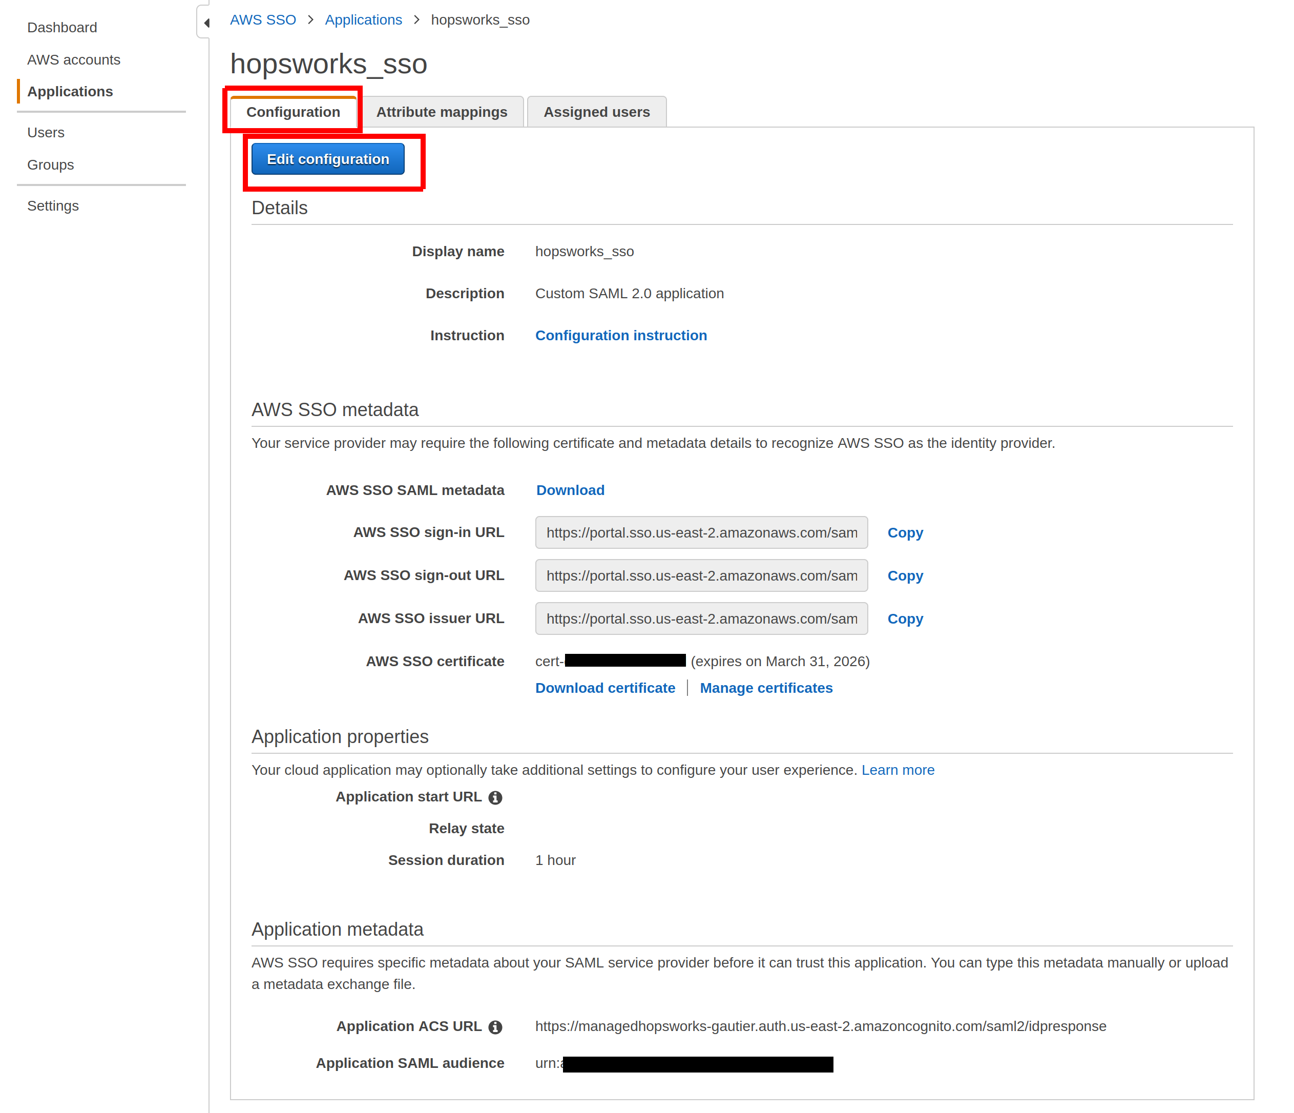
Task: Switch to the Assigned users tab
Action: [597, 112]
